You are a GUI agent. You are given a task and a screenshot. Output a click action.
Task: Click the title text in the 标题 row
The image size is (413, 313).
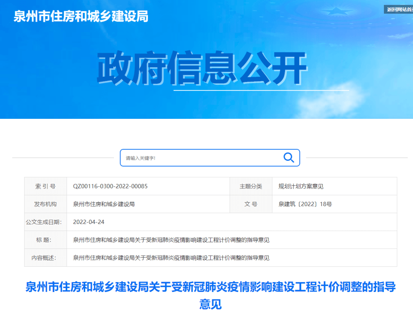(x=171, y=240)
